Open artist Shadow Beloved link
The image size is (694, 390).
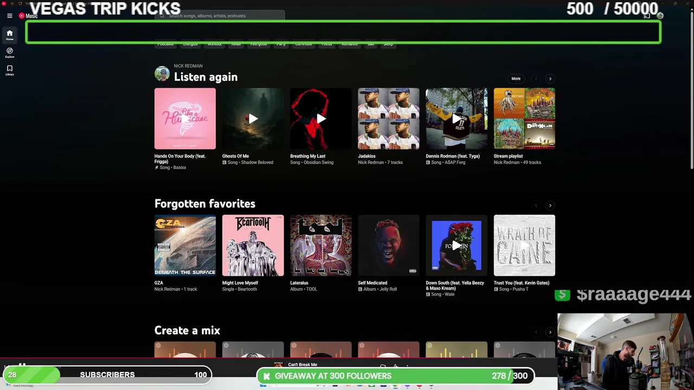coord(257,162)
